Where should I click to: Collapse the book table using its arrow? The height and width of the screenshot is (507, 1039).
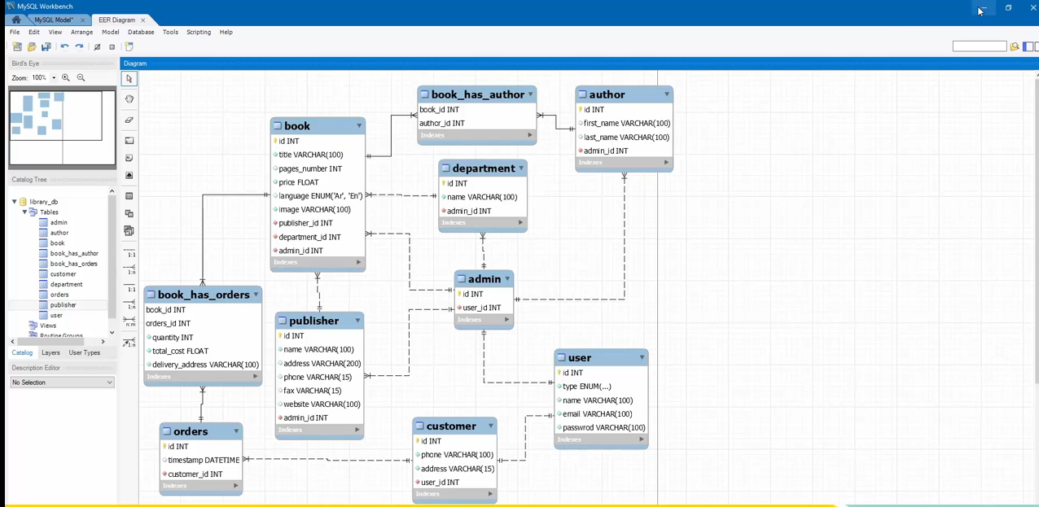pyautogui.click(x=359, y=126)
